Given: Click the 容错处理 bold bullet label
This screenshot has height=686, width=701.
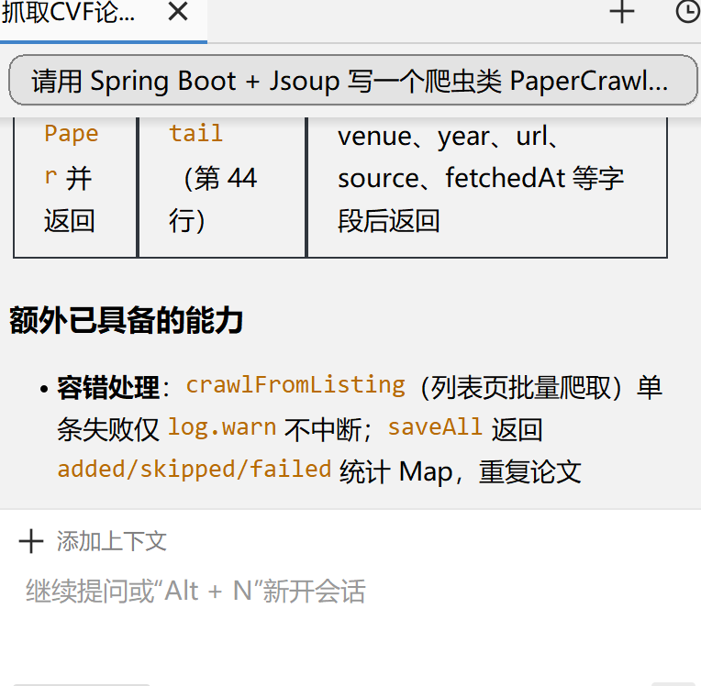Looking at the screenshot, I should point(108,387).
